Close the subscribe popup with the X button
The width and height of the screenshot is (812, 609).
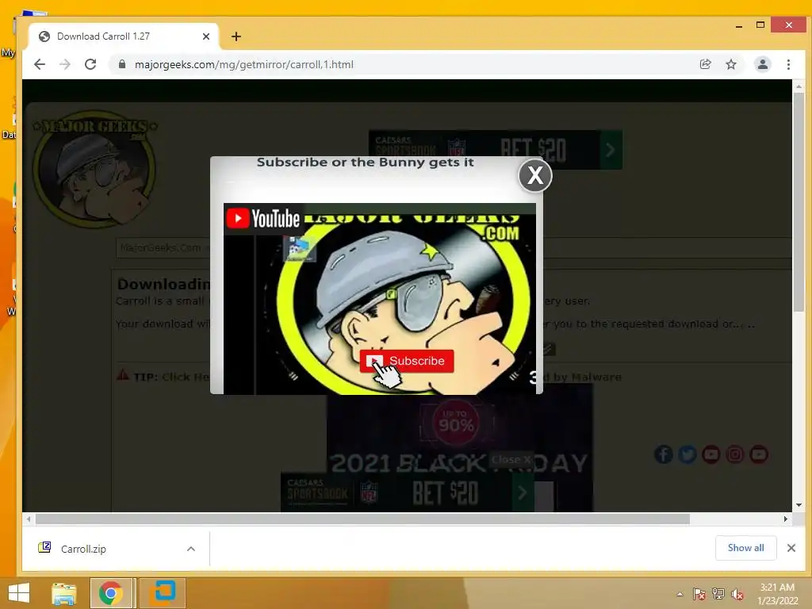(535, 175)
